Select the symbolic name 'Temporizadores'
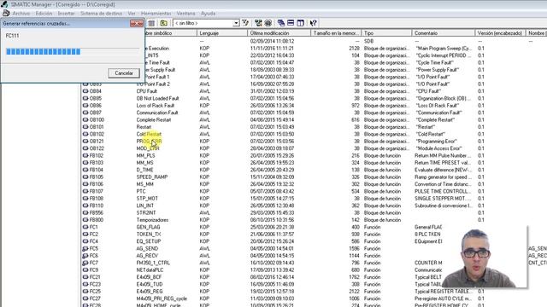547x307 pixels. tap(152, 220)
